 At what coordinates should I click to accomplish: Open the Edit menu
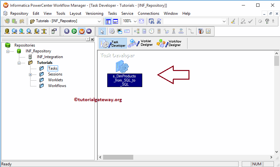pyautogui.click(x=36, y=13)
